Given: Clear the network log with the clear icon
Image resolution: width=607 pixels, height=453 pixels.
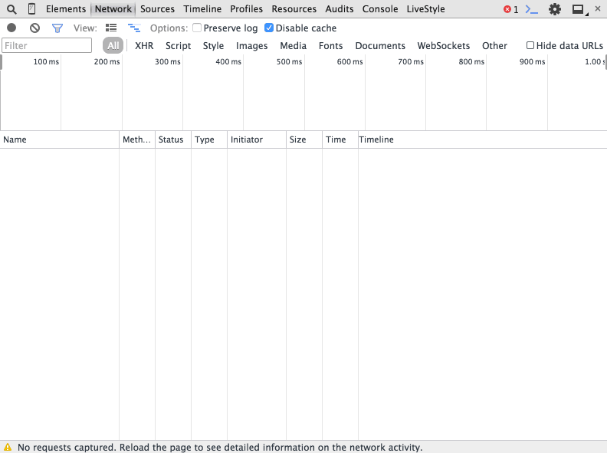Looking at the screenshot, I should tap(34, 28).
